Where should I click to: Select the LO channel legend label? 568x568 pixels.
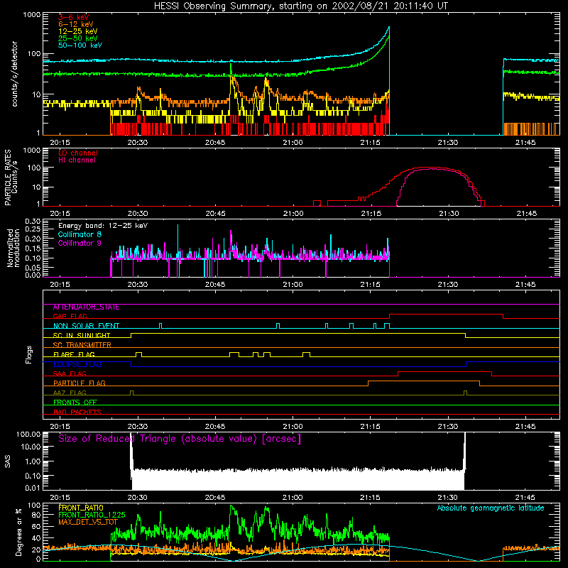click(78, 153)
